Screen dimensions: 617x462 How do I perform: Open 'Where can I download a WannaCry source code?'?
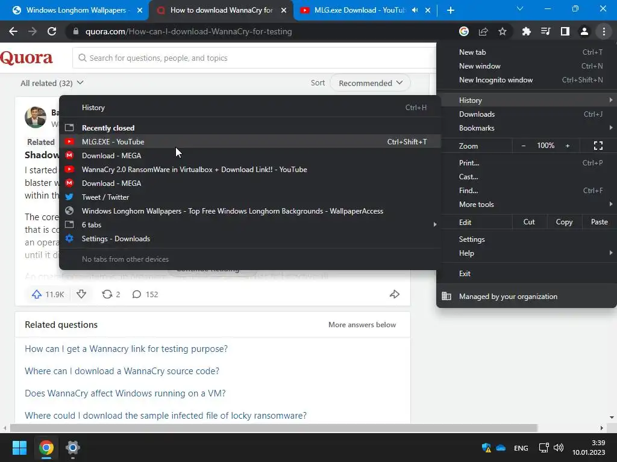click(x=122, y=371)
